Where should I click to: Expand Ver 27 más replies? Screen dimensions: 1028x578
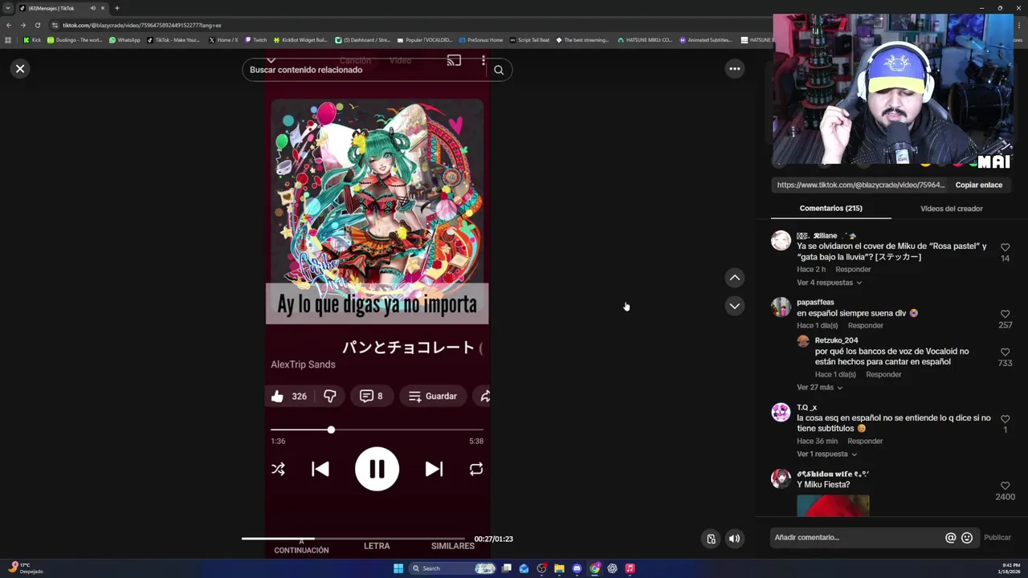click(819, 388)
